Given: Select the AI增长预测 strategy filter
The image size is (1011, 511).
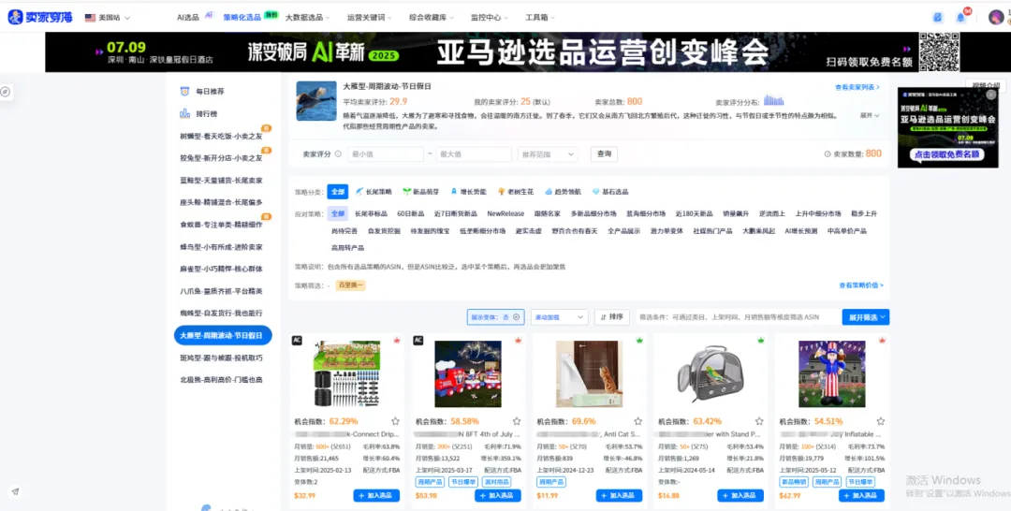Looking at the screenshot, I should pos(800,230).
